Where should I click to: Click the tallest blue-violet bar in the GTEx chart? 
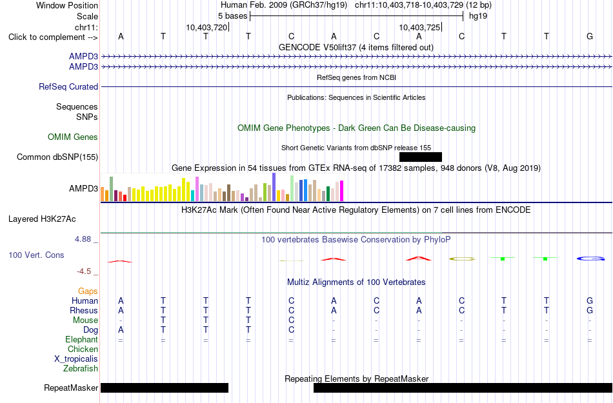pos(274,187)
